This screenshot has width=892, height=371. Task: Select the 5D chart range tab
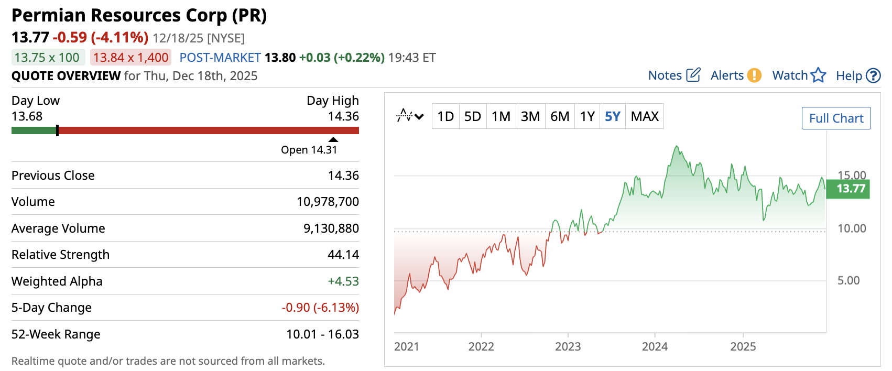[473, 116]
